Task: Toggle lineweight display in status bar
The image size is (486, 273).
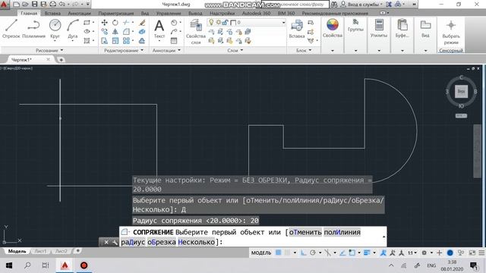Action: coord(367,253)
